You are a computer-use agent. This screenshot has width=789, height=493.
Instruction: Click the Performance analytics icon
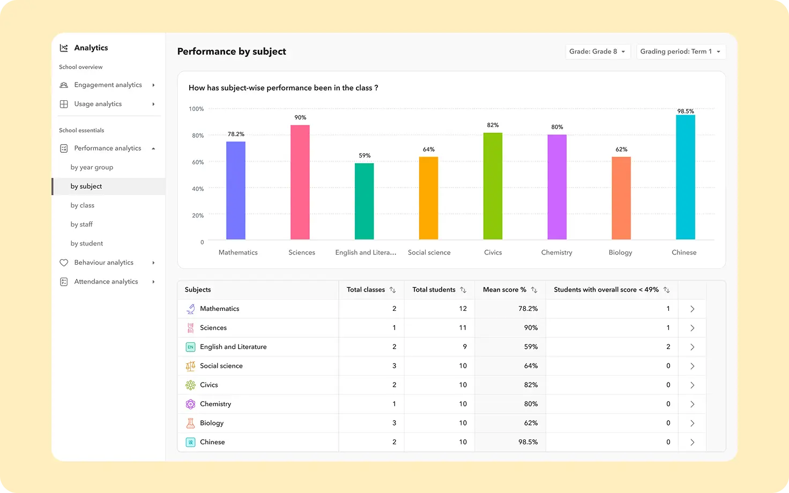[x=64, y=148]
